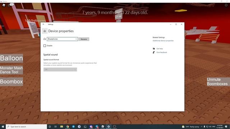Open the Give feedback link
This screenshot has width=230, height=129.
click(162, 52)
